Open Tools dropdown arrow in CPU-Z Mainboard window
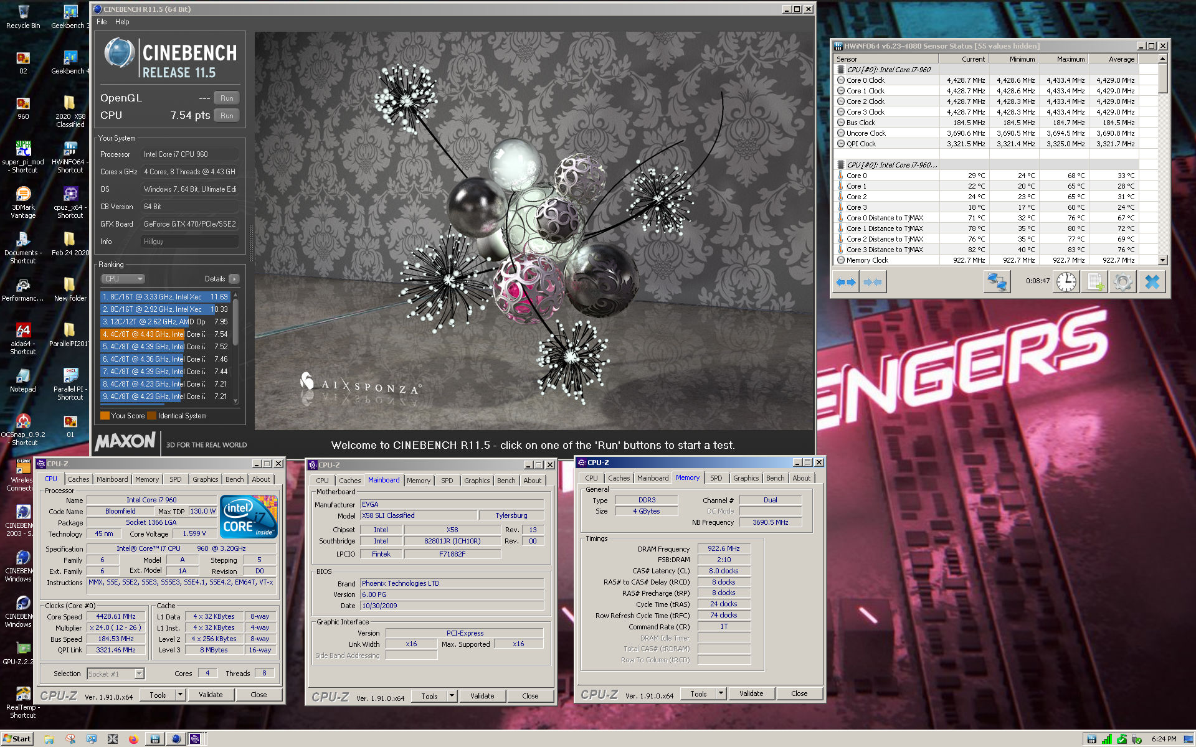This screenshot has width=1196, height=747. [452, 696]
